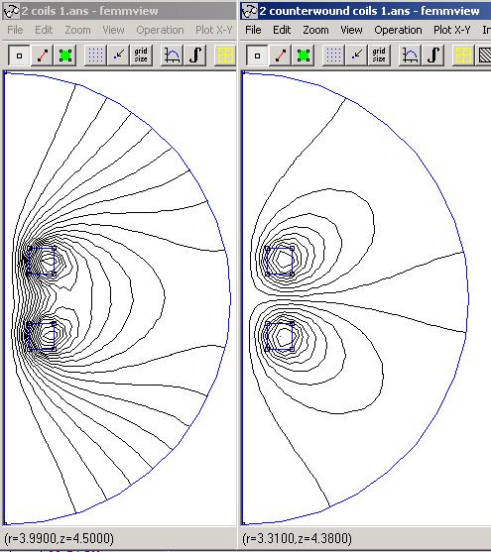The image size is (491, 552).
Task: Open X-Y plot tool in 2 coils window
Action: (x=172, y=55)
